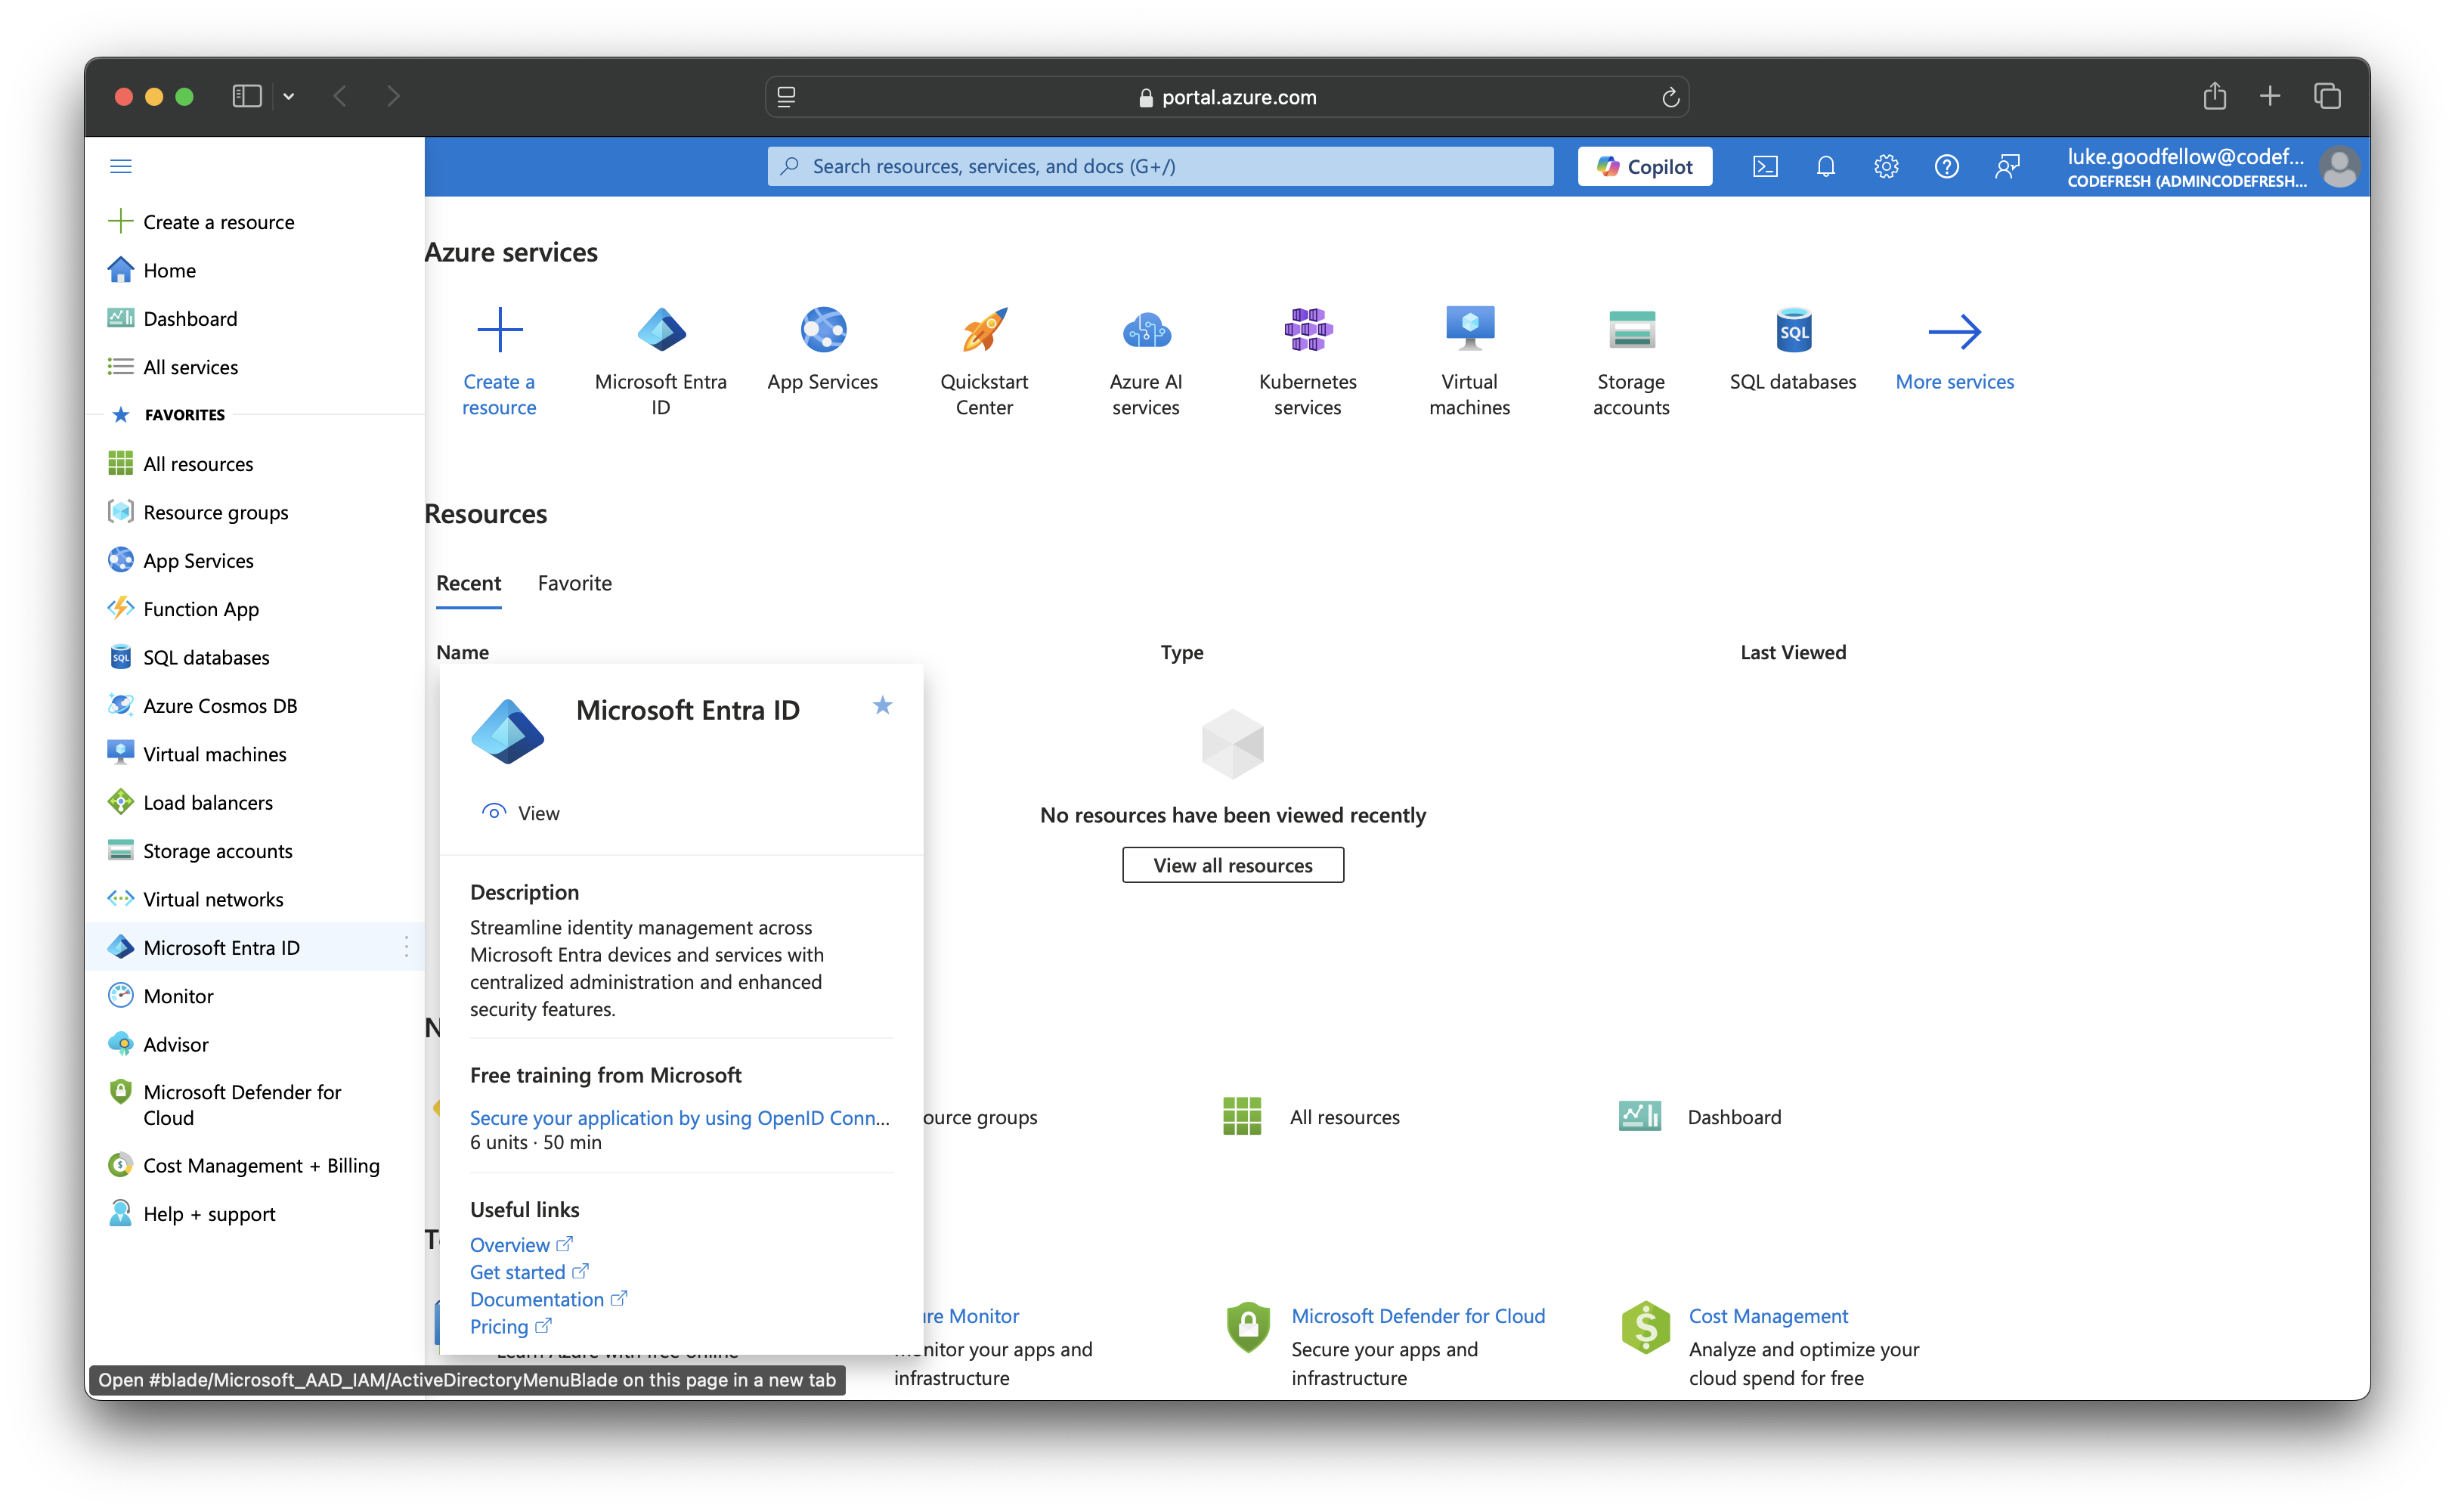Click the Help question mark icon
Screen dimensions: 2455x1512
click(x=1946, y=166)
